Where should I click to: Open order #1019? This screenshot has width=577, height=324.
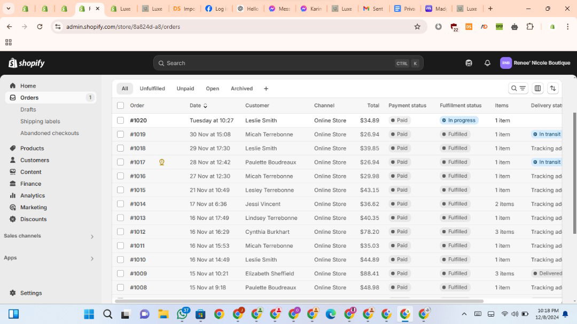tap(138, 135)
